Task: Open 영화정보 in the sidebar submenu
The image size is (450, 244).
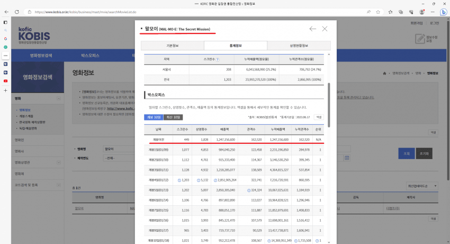Action: pos(25,110)
